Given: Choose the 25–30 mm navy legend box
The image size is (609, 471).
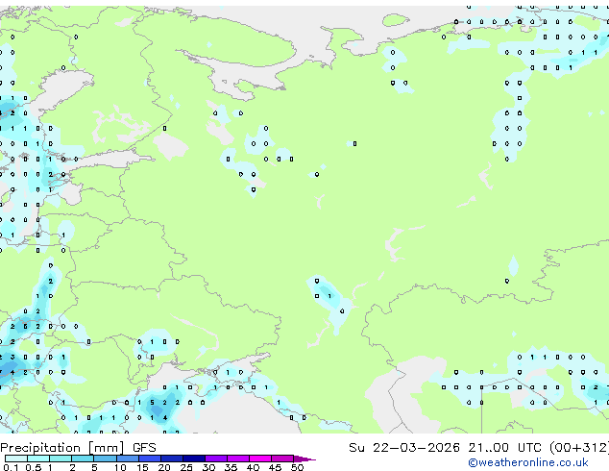Looking at the screenshot, I should coord(194,459).
